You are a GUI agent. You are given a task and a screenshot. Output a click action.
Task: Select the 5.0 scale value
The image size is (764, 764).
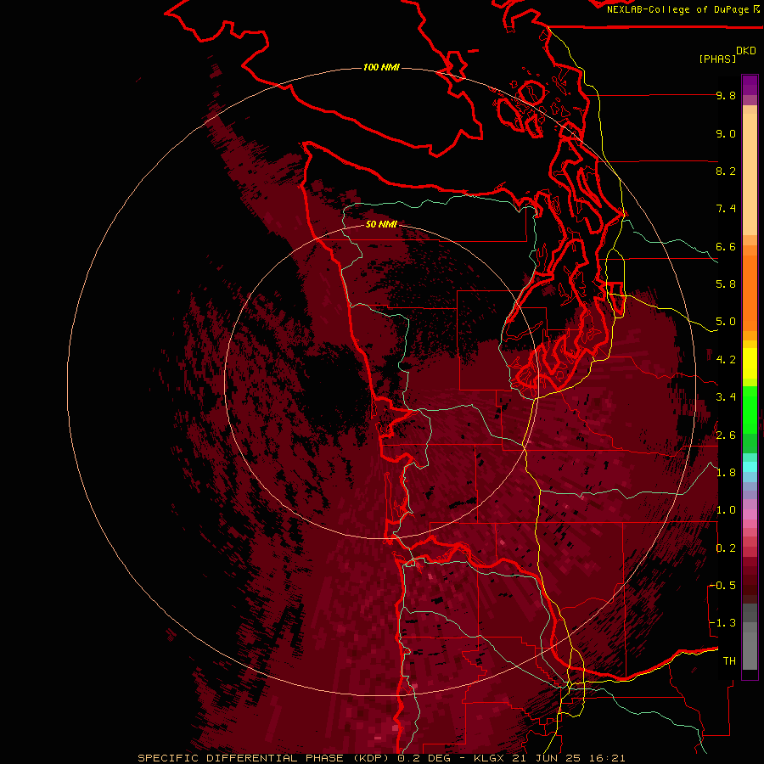coord(726,322)
